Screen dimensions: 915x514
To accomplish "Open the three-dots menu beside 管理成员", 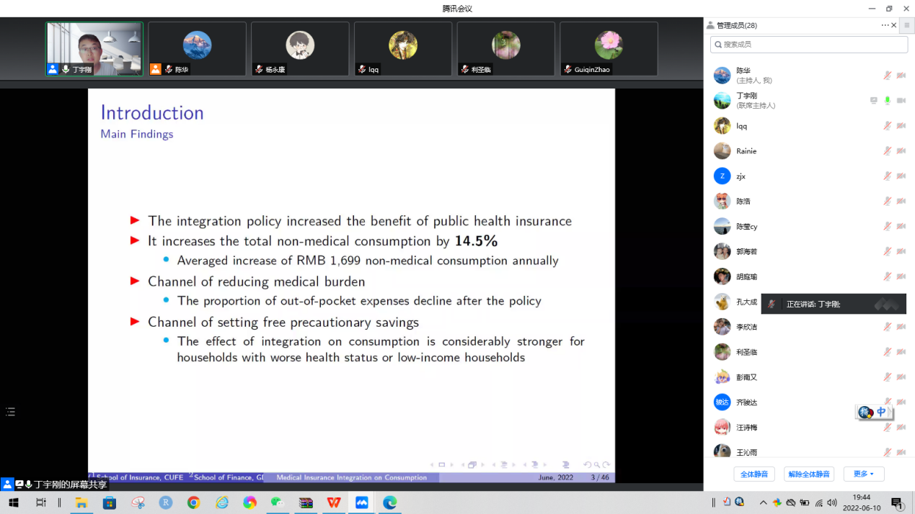I will coord(885,25).
